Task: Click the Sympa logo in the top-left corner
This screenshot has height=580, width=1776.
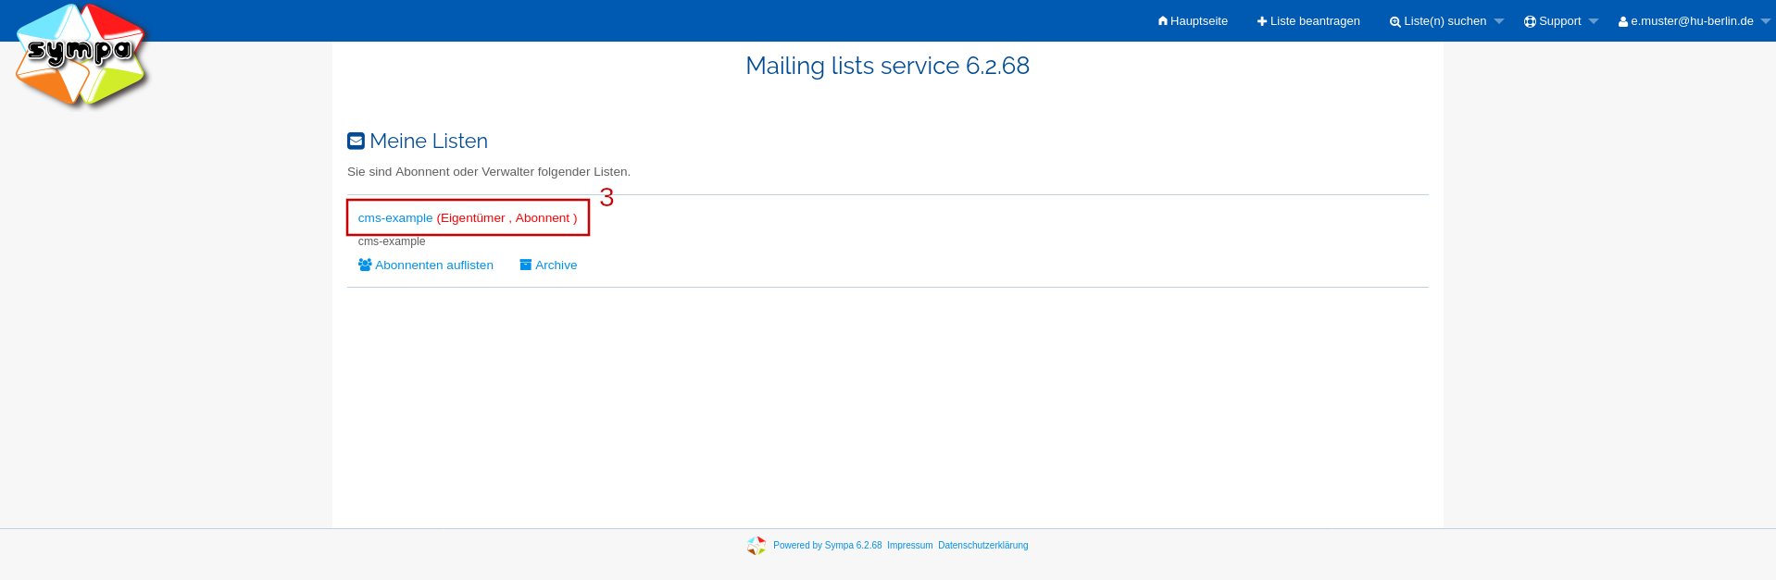Action: click(81, 54)
